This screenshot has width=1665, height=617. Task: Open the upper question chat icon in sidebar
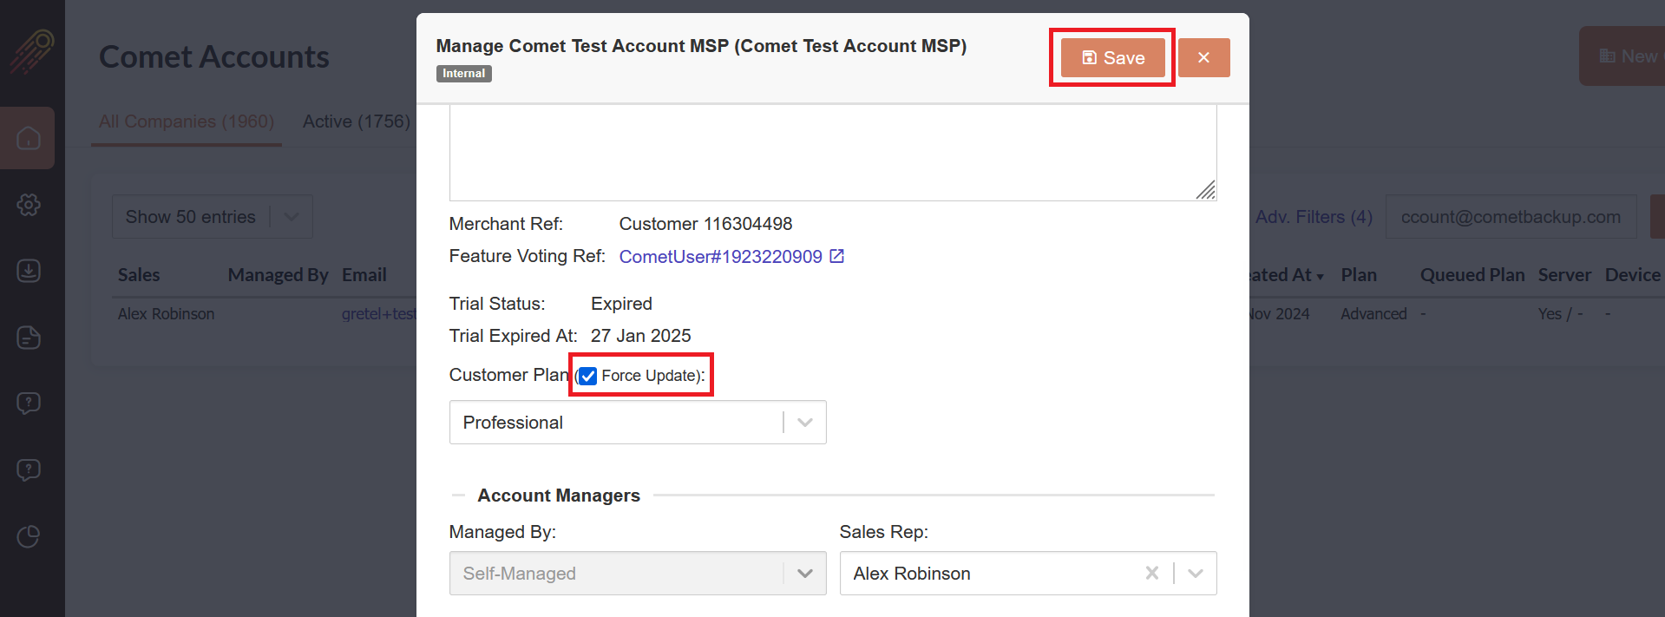(x=29, y=404)
